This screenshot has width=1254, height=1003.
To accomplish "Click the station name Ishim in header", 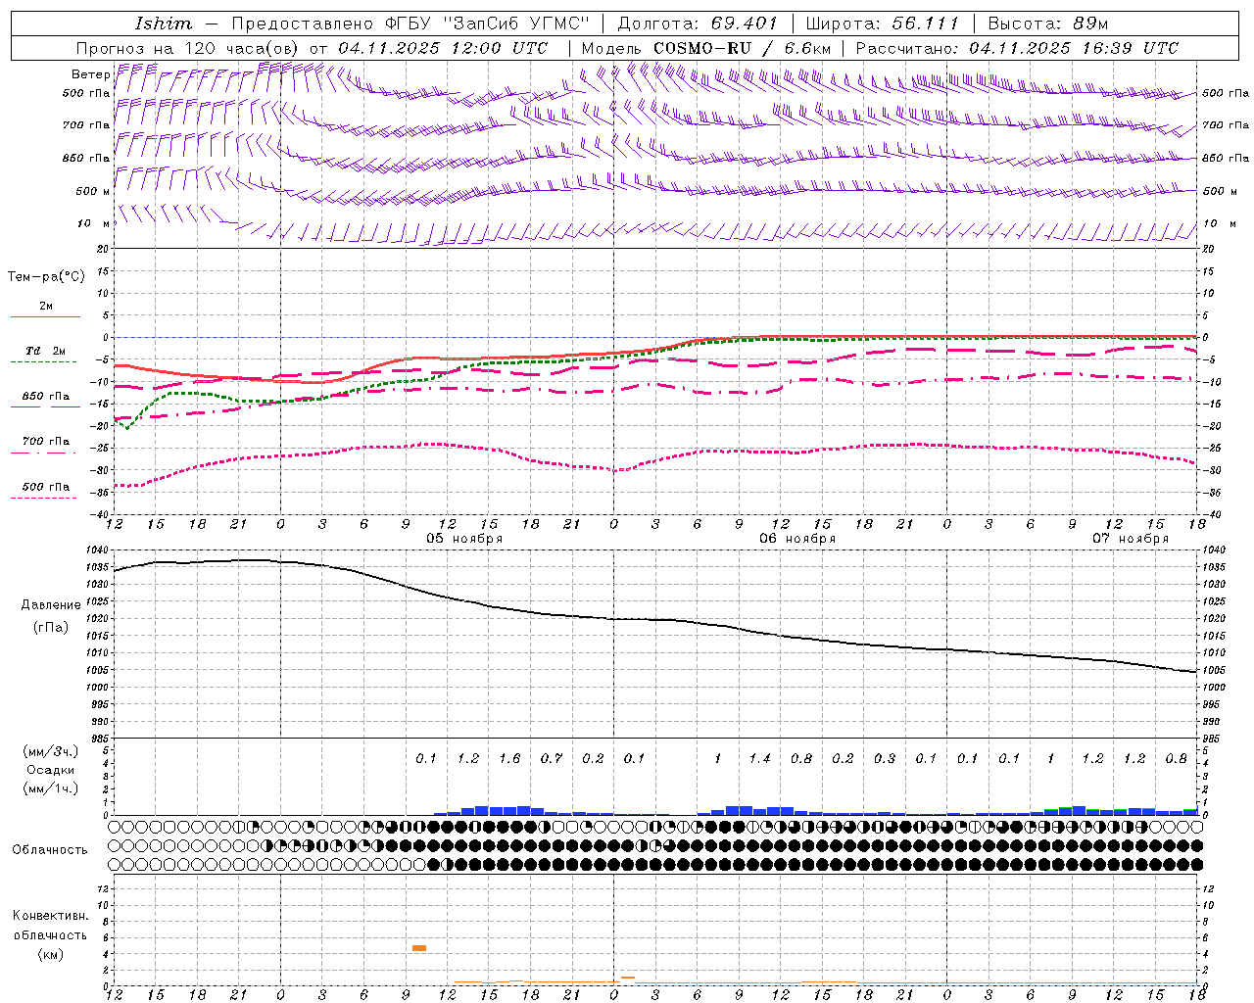I will (164, 24).
